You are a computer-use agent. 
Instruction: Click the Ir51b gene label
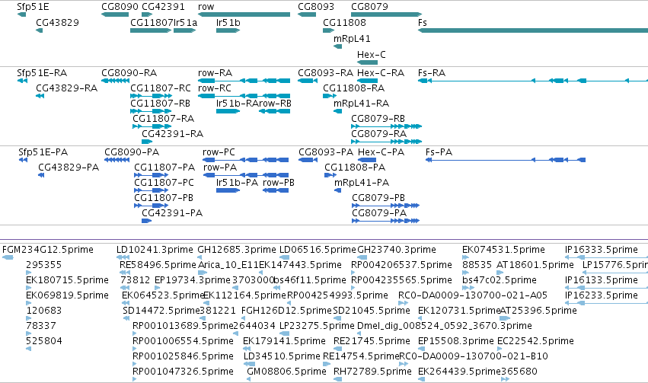point(228,22)
